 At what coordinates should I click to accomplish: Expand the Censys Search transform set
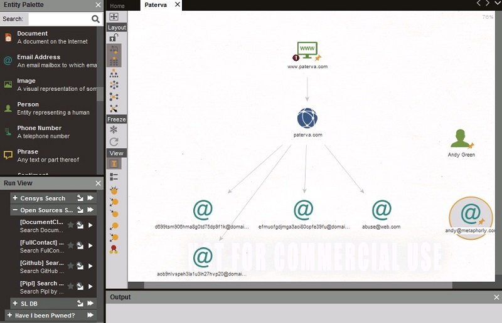tap(15, 198)
